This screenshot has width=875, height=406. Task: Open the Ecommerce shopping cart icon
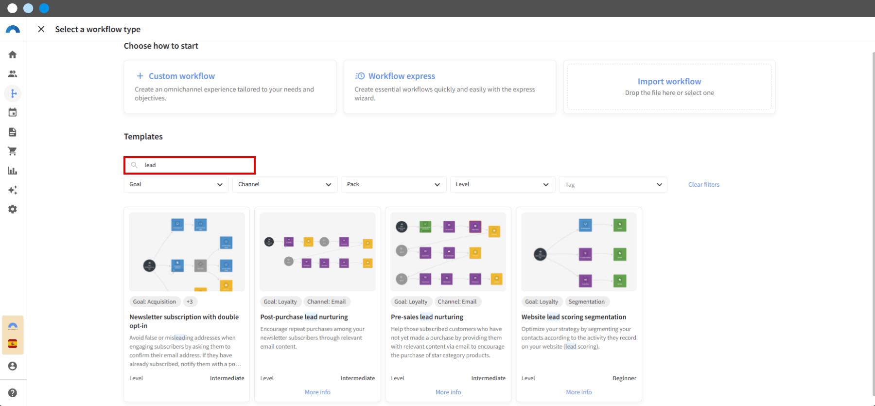(x=13, y=151)
